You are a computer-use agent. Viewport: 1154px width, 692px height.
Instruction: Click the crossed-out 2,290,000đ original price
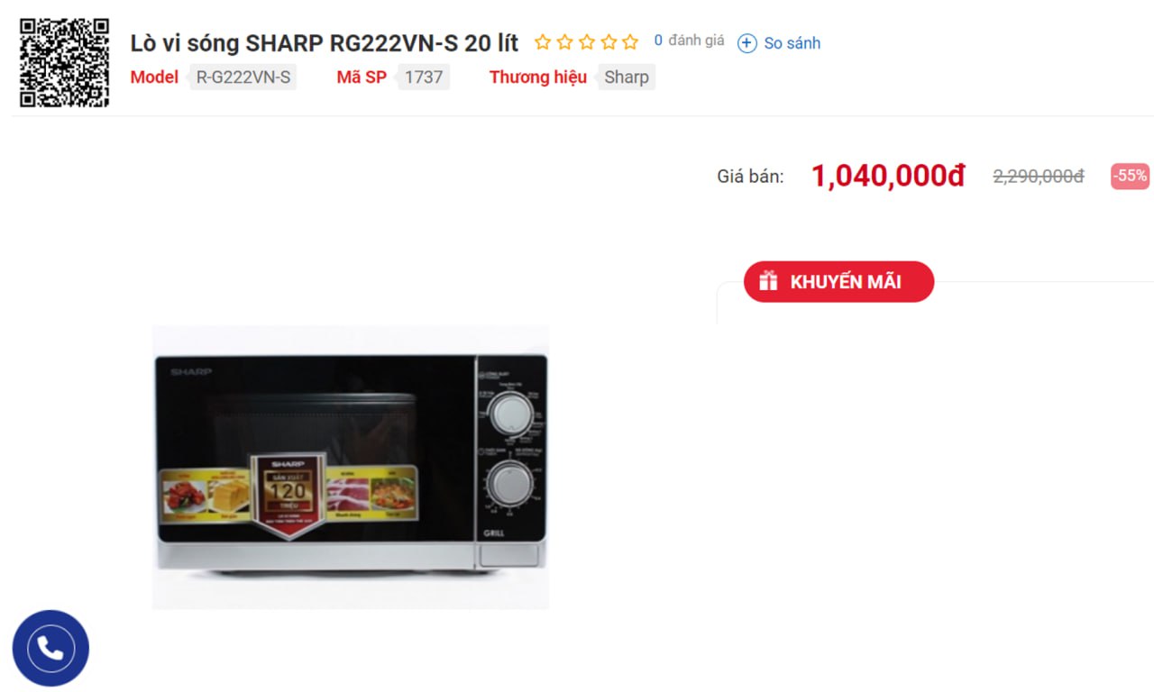pos(1039,177)
